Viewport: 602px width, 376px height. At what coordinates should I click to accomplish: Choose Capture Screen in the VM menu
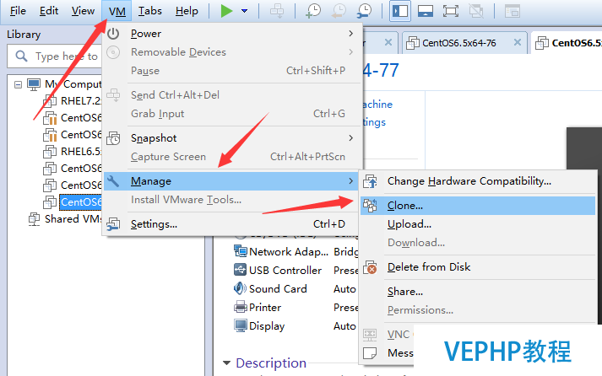coord(233,156)
